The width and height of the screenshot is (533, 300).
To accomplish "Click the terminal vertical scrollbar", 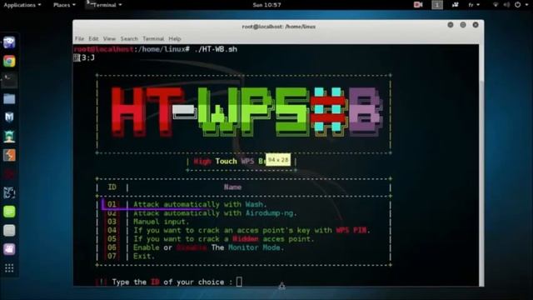I will pos(481,165).
